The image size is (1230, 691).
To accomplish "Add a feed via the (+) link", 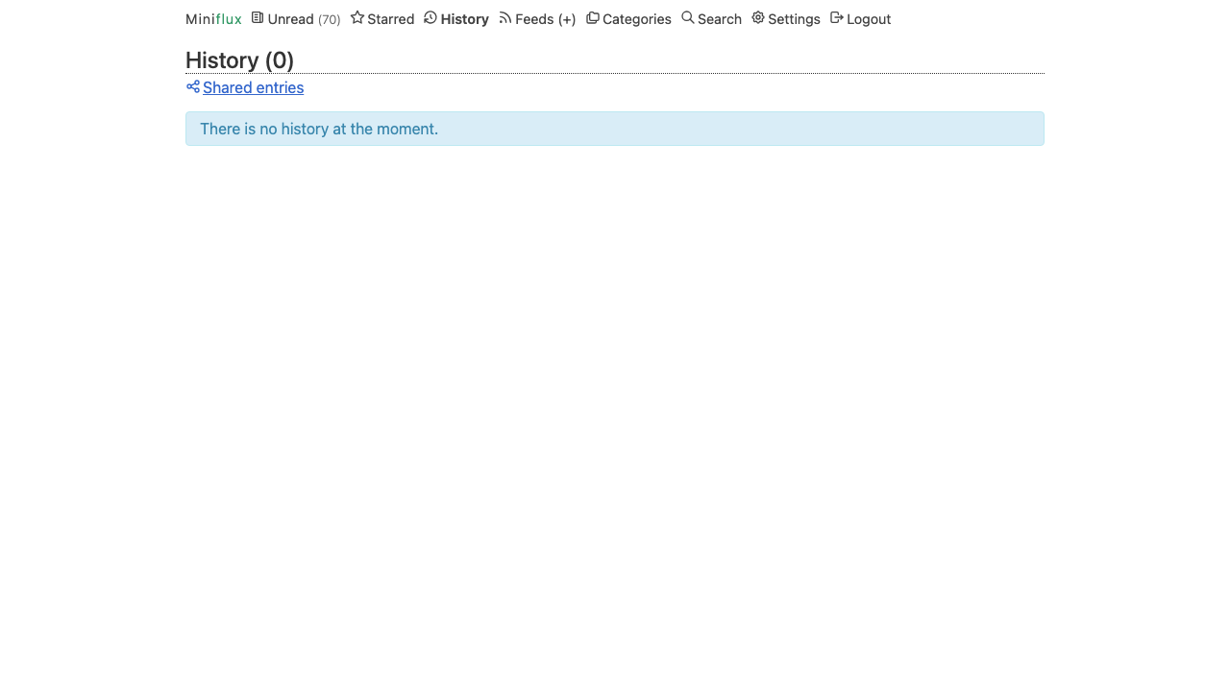I will 567,19.
